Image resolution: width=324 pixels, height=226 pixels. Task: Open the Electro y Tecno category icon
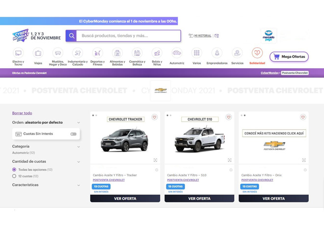(x=18, y=54)
